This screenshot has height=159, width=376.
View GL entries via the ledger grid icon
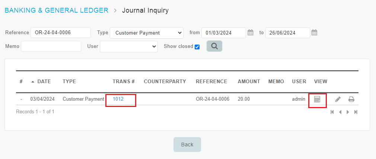click(317, 99)
